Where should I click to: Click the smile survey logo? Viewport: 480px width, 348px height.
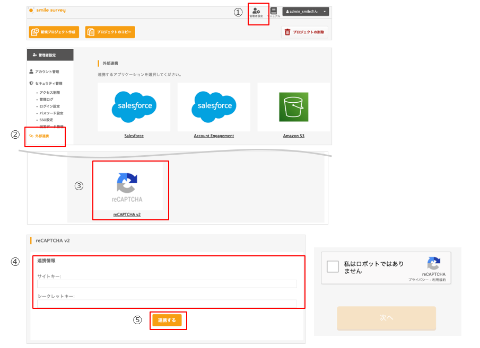click(x=47, y=10)
